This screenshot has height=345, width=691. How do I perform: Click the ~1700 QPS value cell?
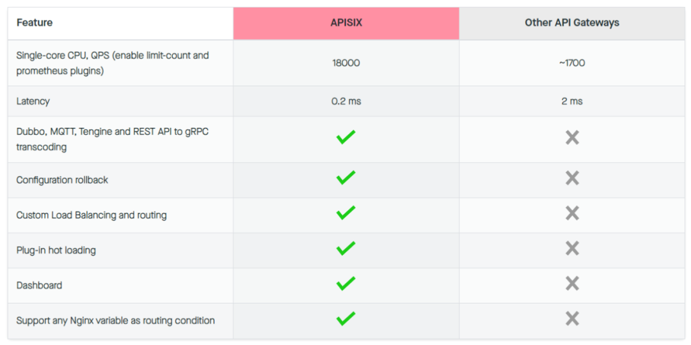click(572, 63)
